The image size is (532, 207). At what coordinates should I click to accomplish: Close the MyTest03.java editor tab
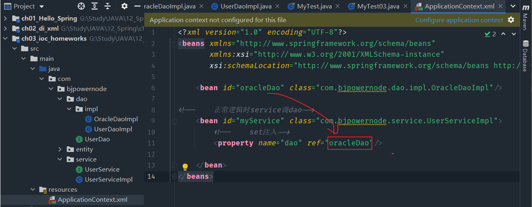tap(405, 6)
